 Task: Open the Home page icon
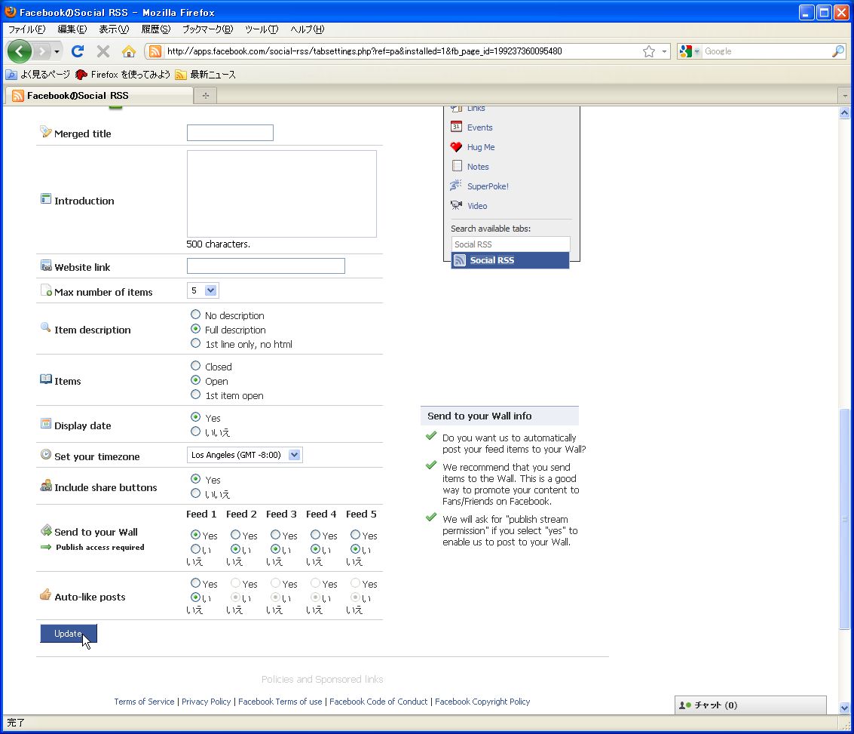click(129, 51)
